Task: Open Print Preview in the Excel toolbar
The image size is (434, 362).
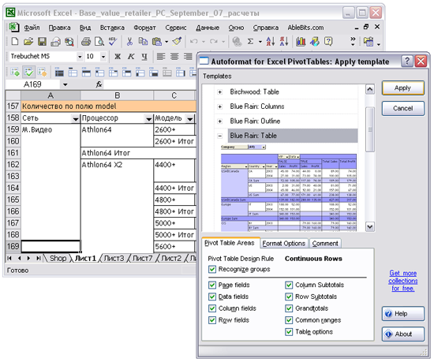Action: (x=99, y=42)
